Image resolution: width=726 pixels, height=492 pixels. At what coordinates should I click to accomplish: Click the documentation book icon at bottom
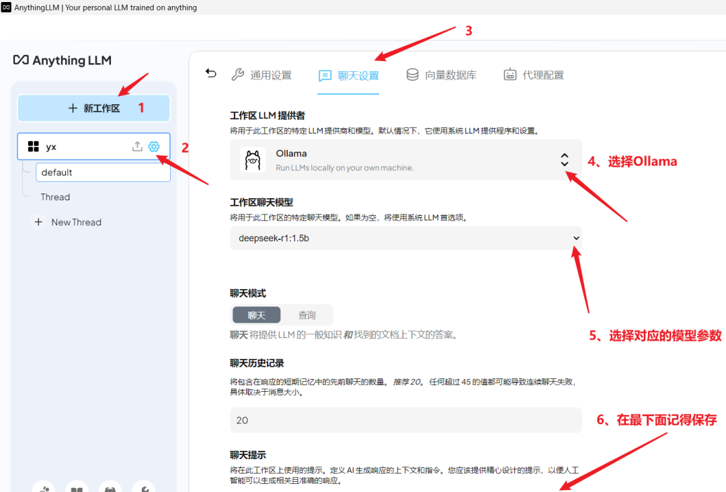coord(77,489)
